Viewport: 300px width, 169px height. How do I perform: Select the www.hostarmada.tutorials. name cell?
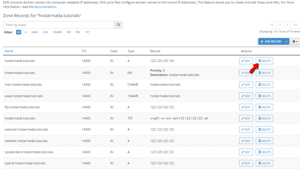click(24, 96)
